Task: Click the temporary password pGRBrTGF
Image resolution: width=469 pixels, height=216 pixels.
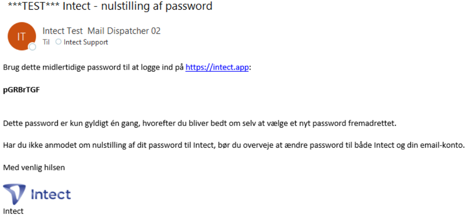Action: (21, 90)
